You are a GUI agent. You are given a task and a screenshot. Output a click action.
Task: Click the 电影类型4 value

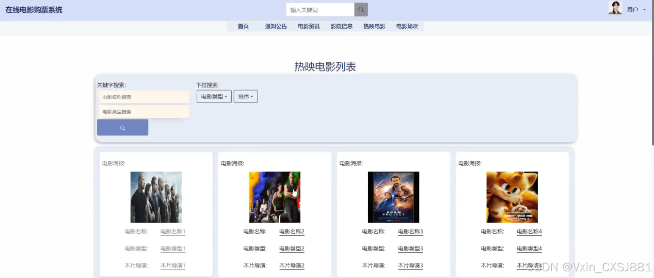click(529, 249)
